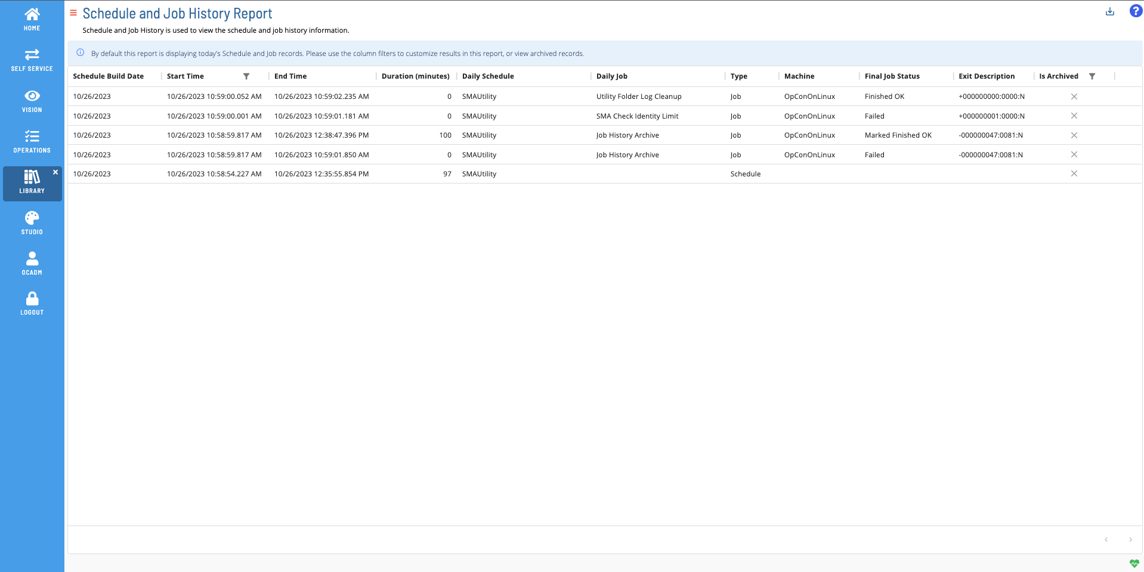Click Finished OK status cell
The height and width of the screenshot is (572, 1144).
pos(885,97)
